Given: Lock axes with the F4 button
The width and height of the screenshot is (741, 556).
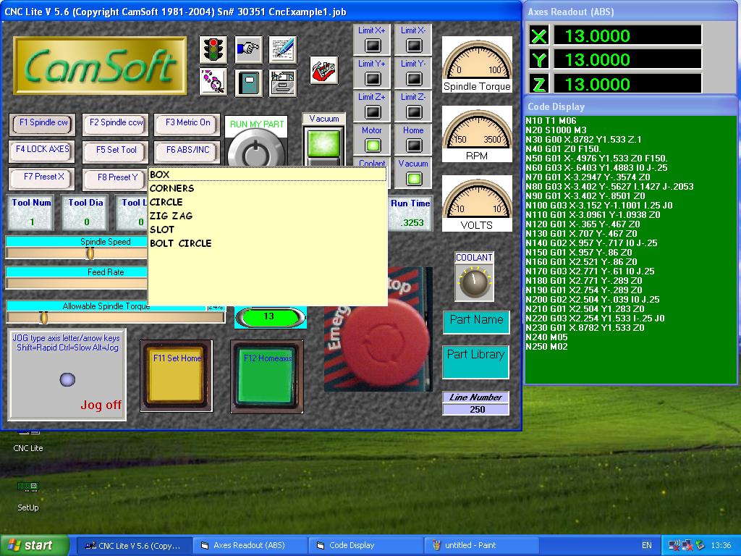Looking at the screenshot, I should [x=43, y=151].
